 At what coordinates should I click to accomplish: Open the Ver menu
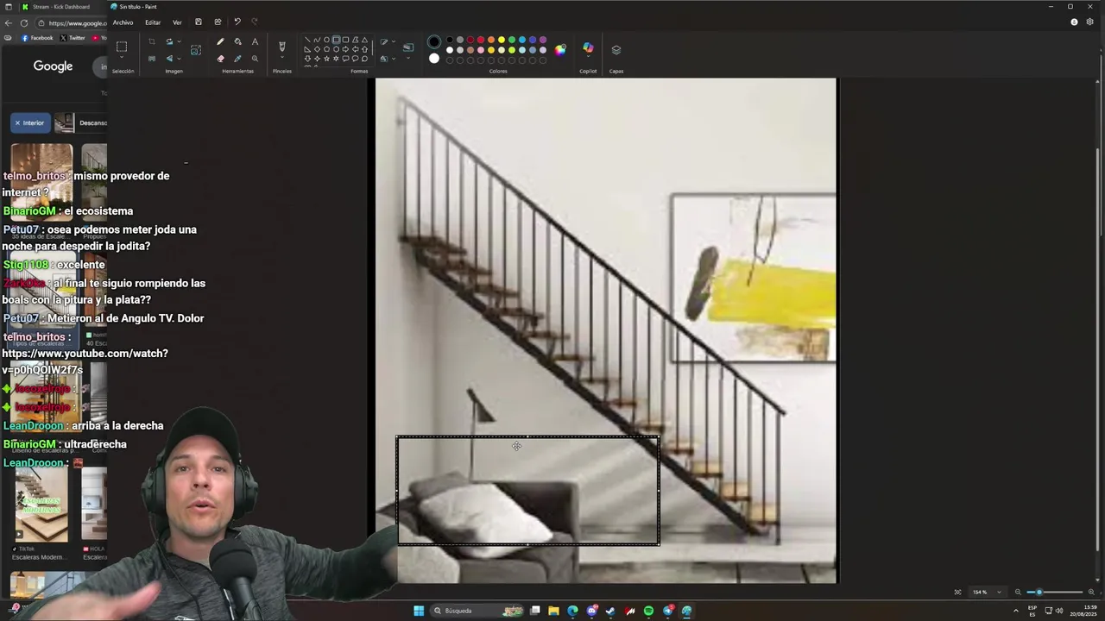click(177, 22)
